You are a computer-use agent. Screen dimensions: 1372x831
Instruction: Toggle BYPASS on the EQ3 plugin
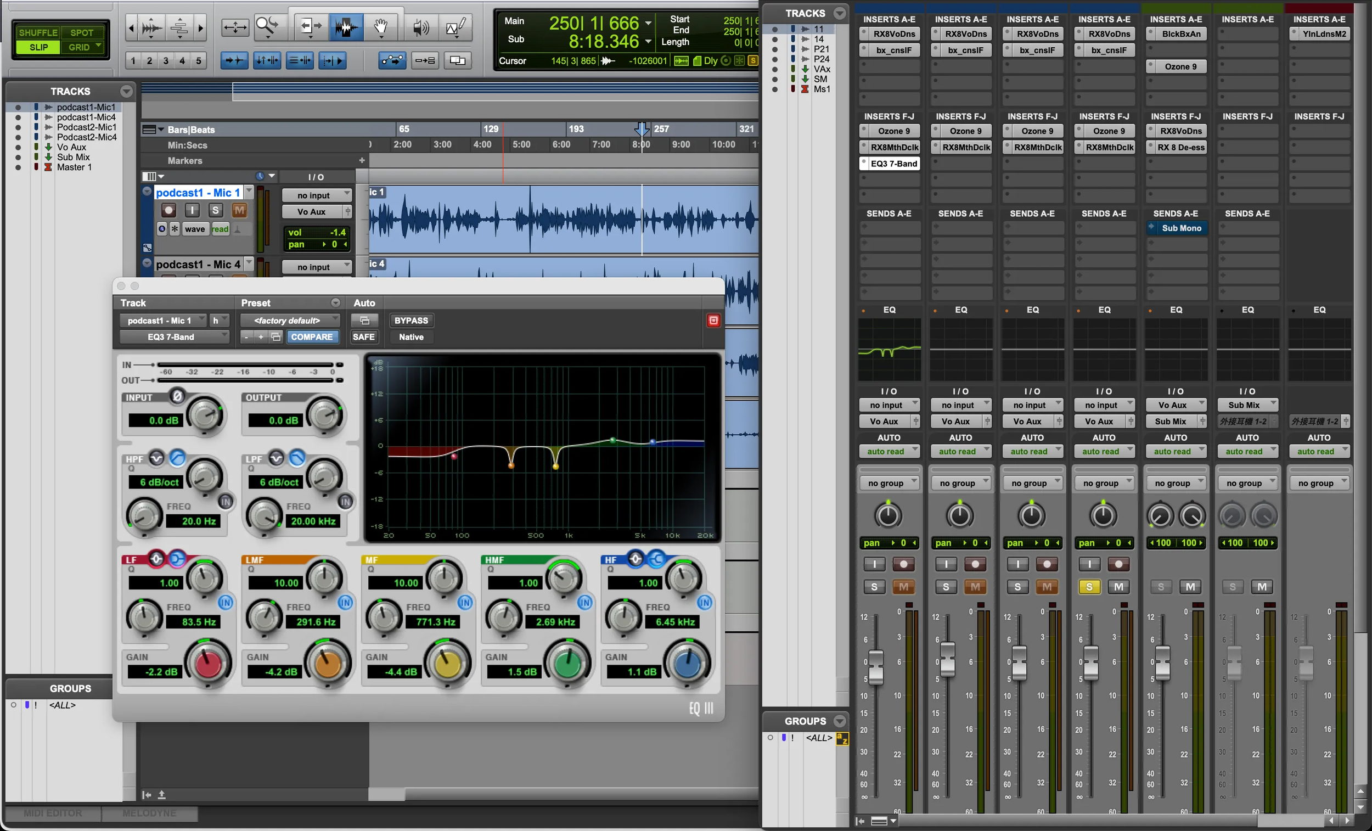click(x=411, y=320)
